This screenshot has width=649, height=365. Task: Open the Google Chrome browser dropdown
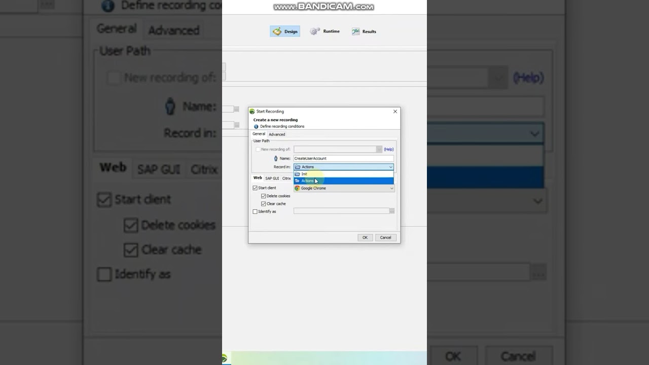coord(344,188)
